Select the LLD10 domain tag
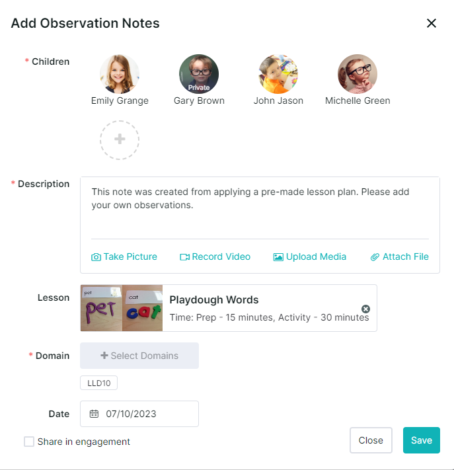Viewport: 454px width, 470px height. pos(99,383)
